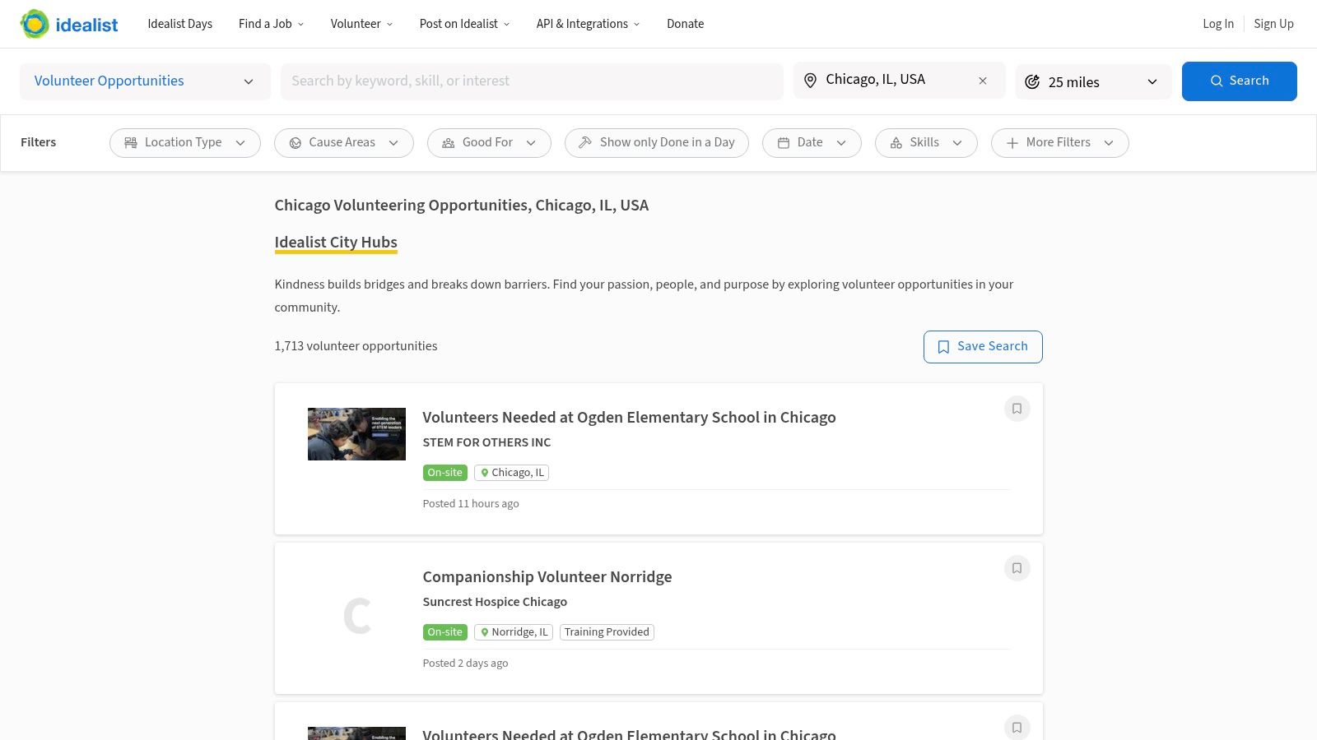Toggle Show only Done in a Day
Screen dimensions: 1317x740
coord(657,143)
